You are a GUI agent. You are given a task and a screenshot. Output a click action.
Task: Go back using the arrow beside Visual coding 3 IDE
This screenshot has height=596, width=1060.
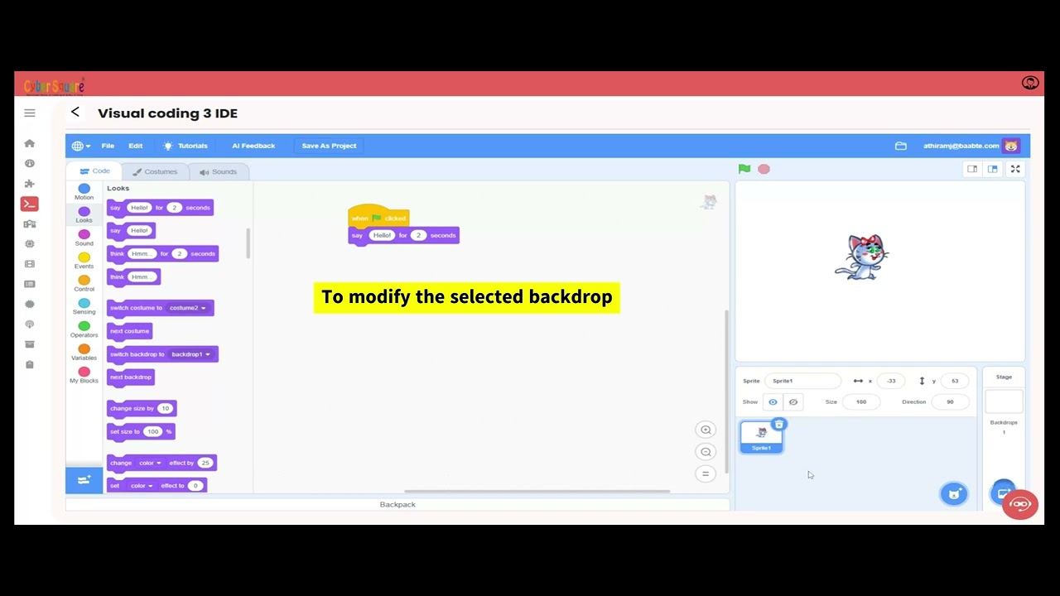coord(75,112)
